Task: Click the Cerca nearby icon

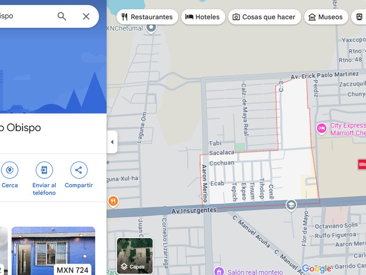Action: point(10,170)
